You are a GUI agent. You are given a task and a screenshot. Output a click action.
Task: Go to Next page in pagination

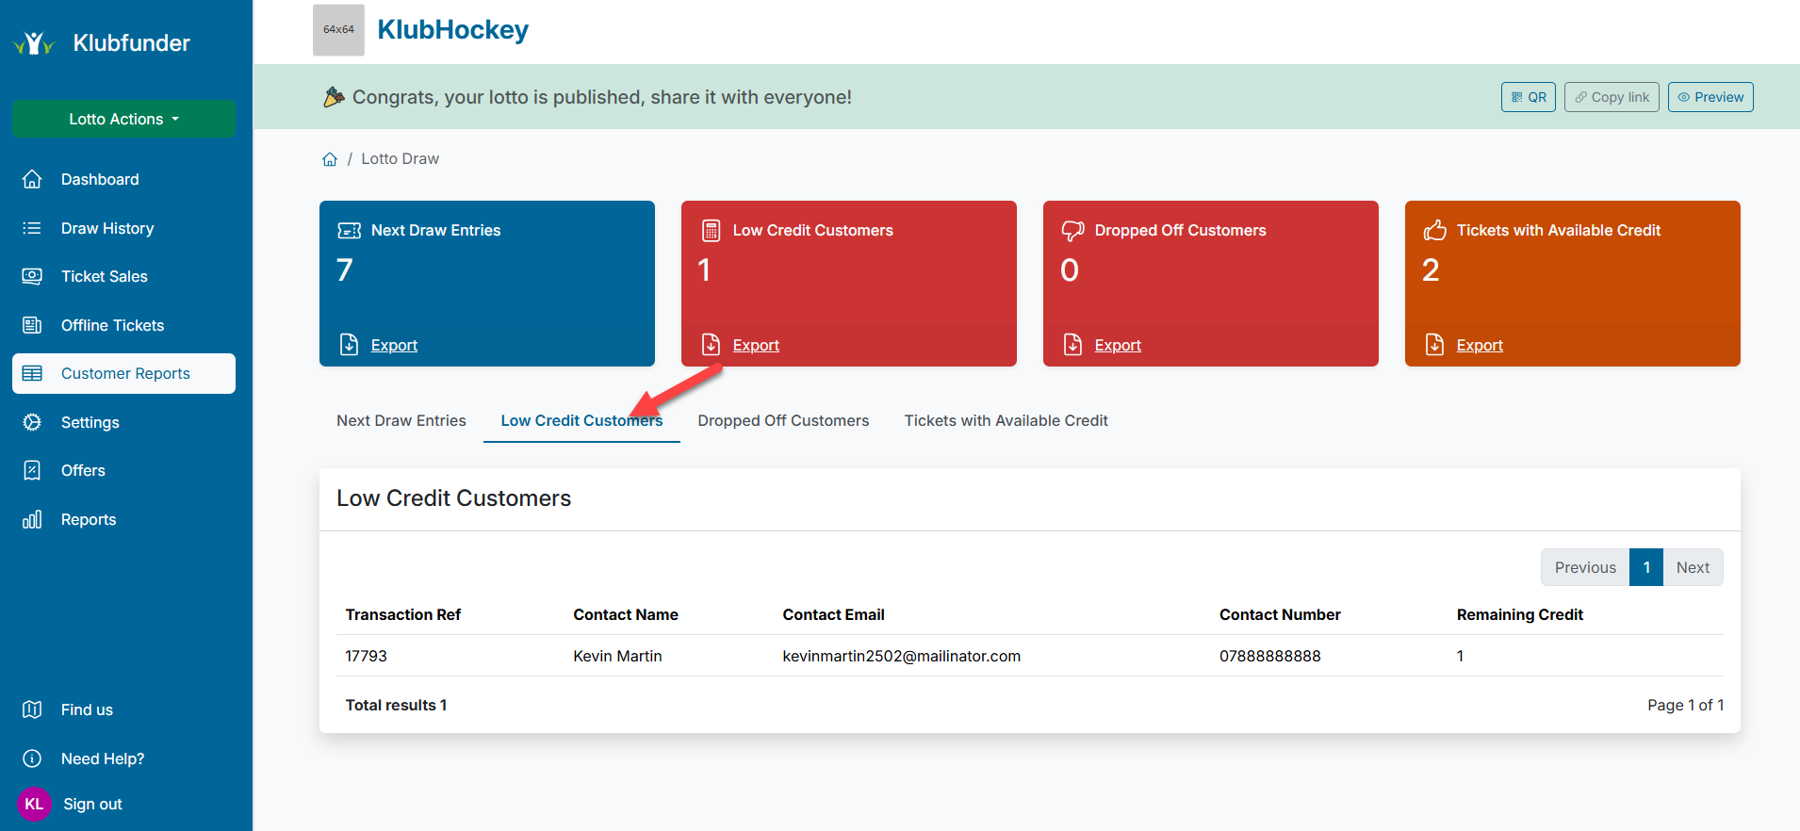click(1692, 567)
